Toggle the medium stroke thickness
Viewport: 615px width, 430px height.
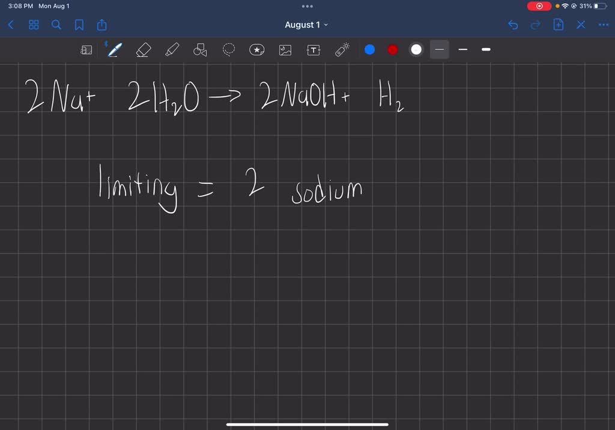(x=462, y=49)
